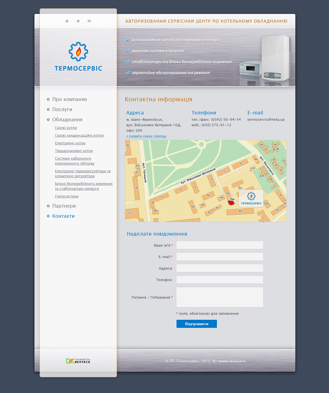Click the офіс 204 address line
The image size is (329, 393).
coord(134,131)
